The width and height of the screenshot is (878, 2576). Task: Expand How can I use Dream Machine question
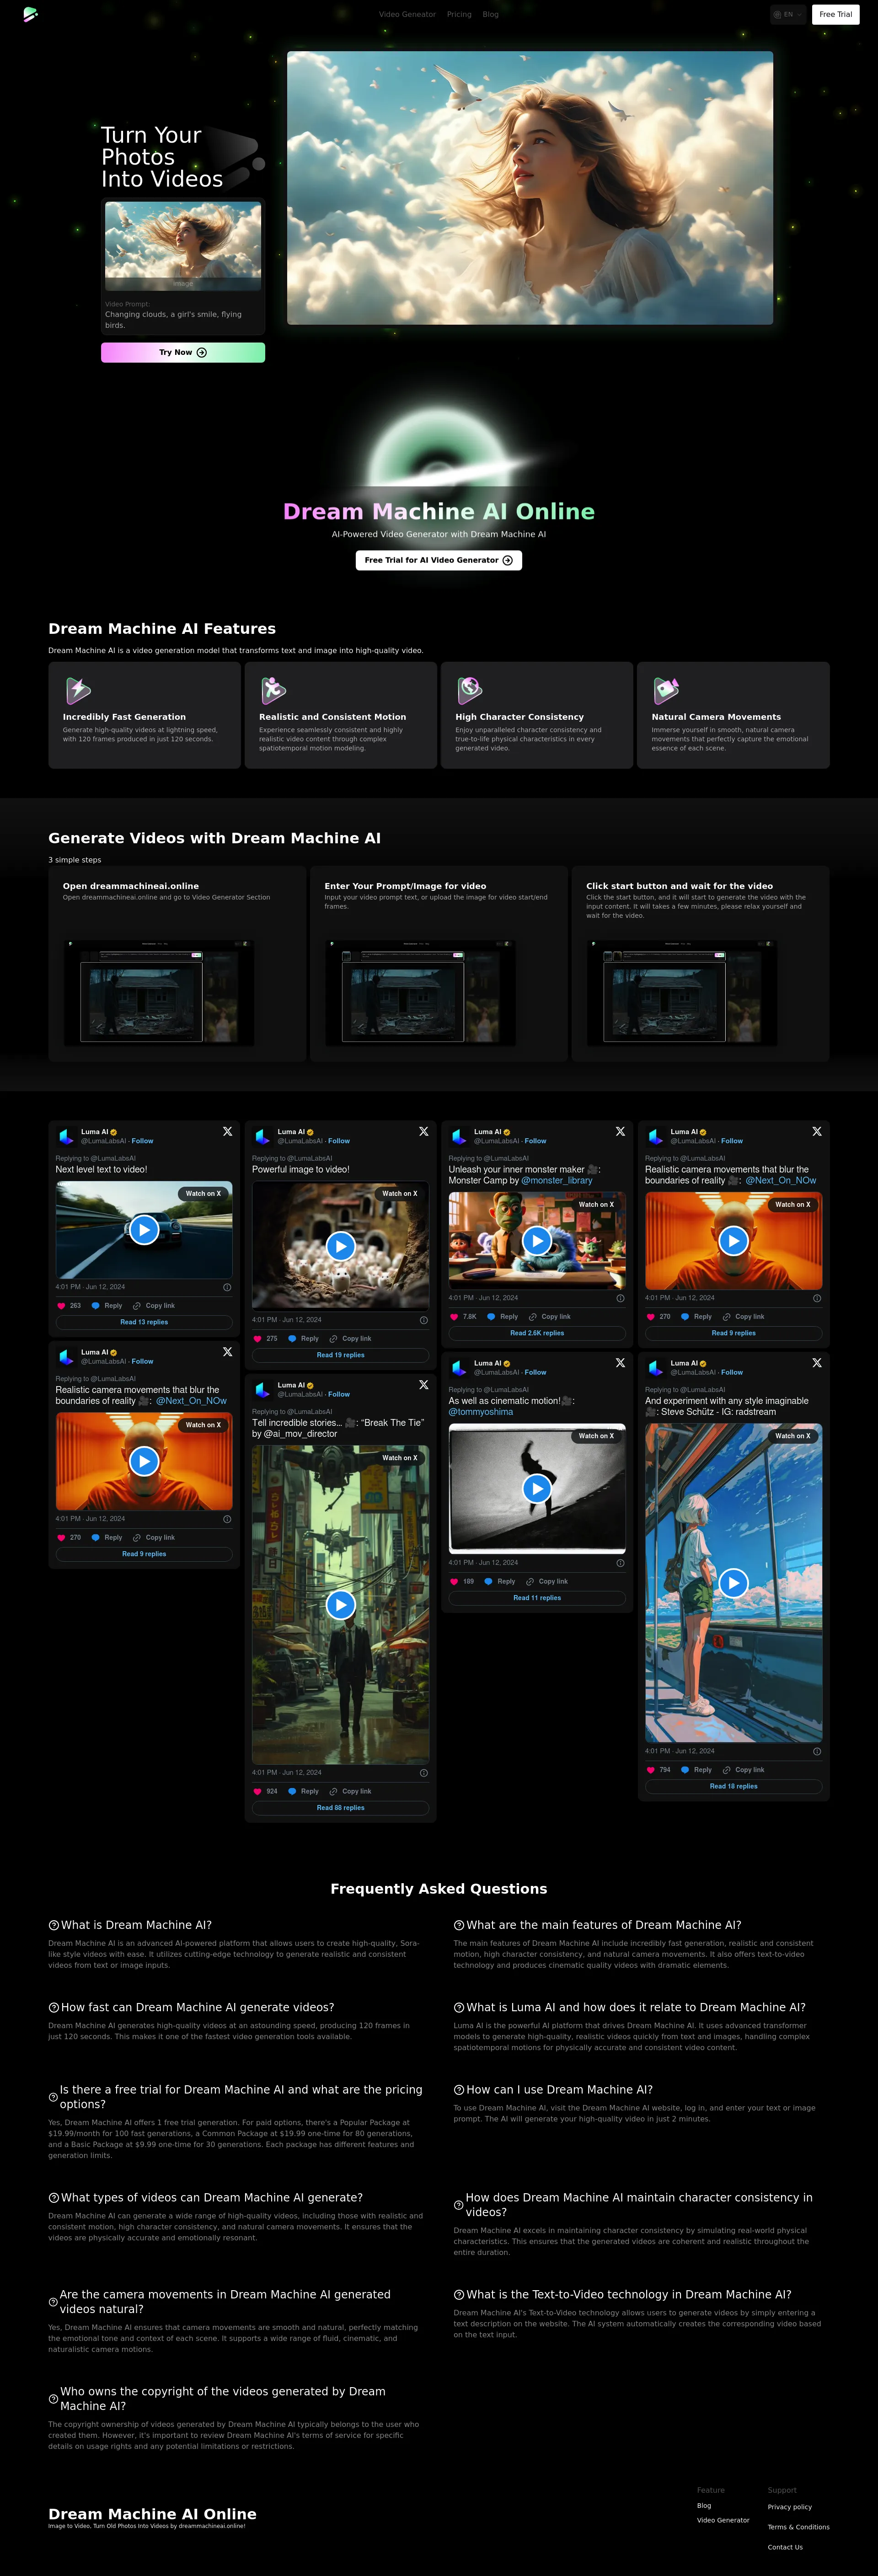(553, 2089)
